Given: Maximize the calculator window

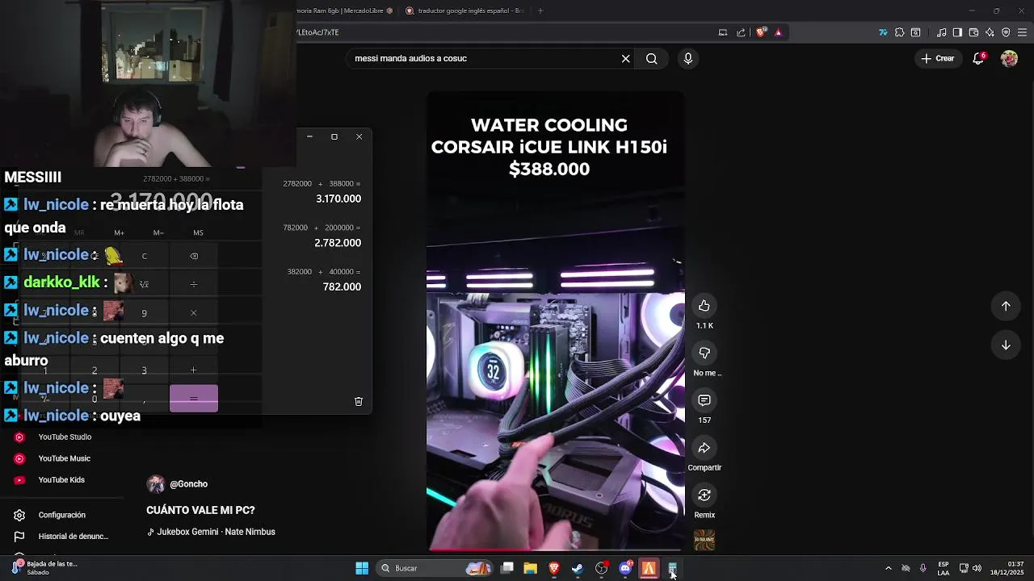Looking at the screenshot, I should pos(334,136).
